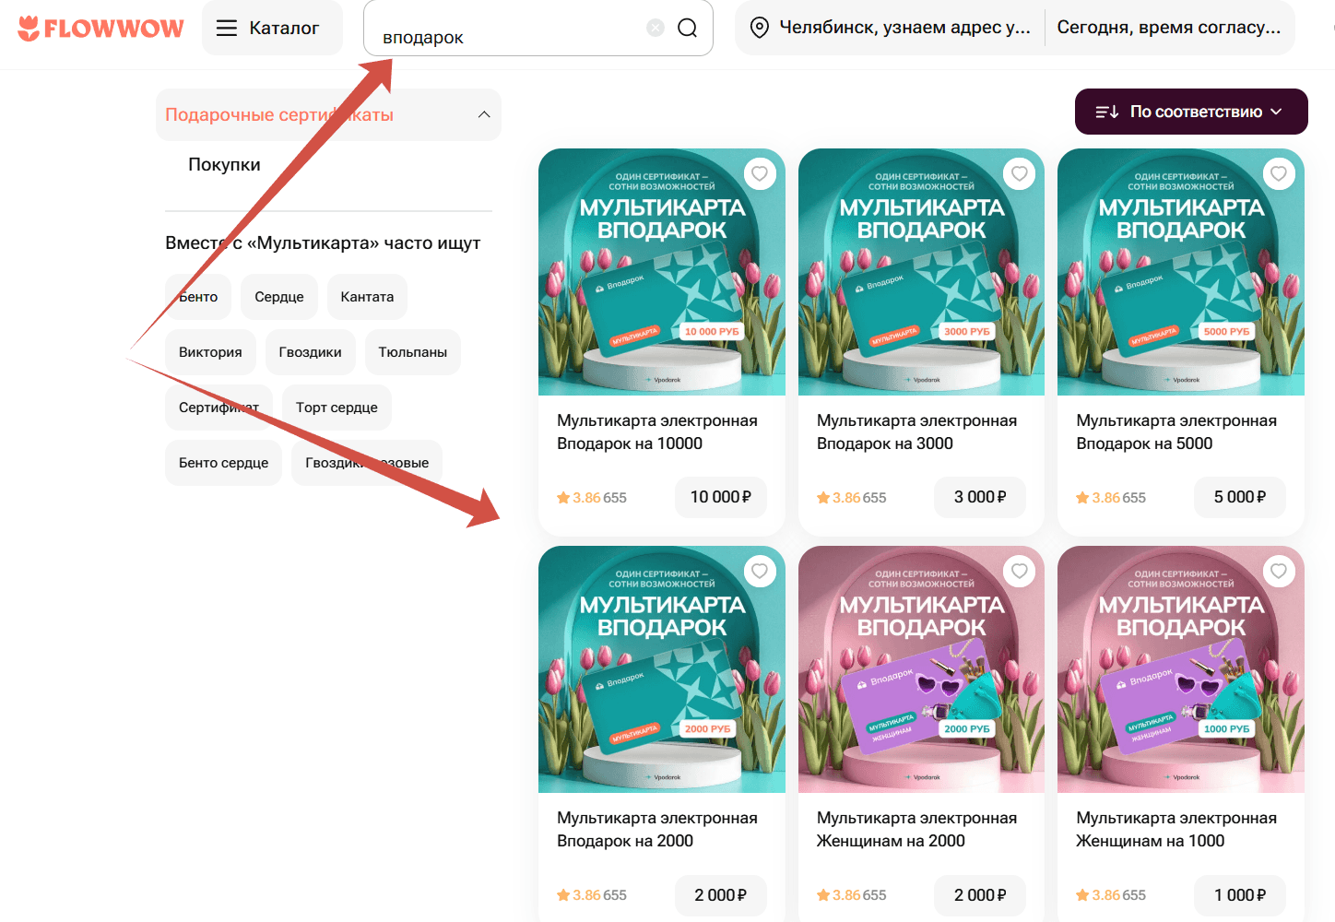Favorite the Вподарок 5000 card
1335x922 pixels.
(1279, 173)
